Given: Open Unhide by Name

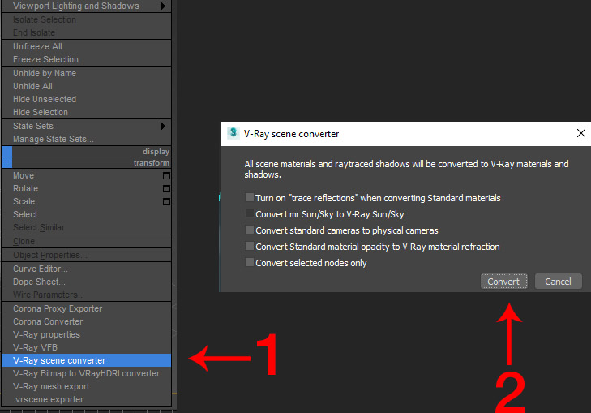Looking at the screenshot, I should 86,73.
